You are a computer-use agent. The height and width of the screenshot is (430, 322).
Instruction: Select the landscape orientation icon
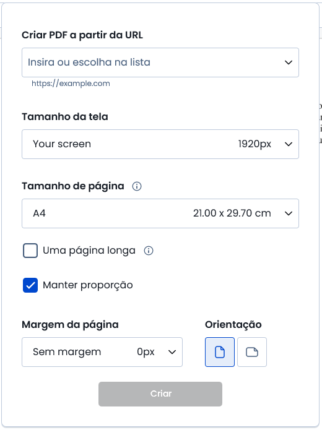252,352
